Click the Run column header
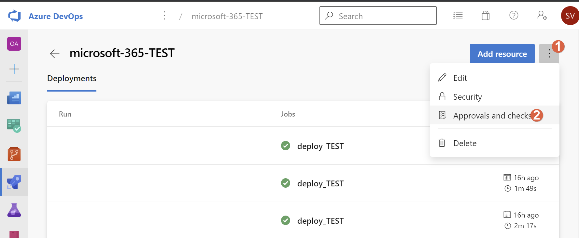This screenshot has height=238, width=579. tap(65, 114)
